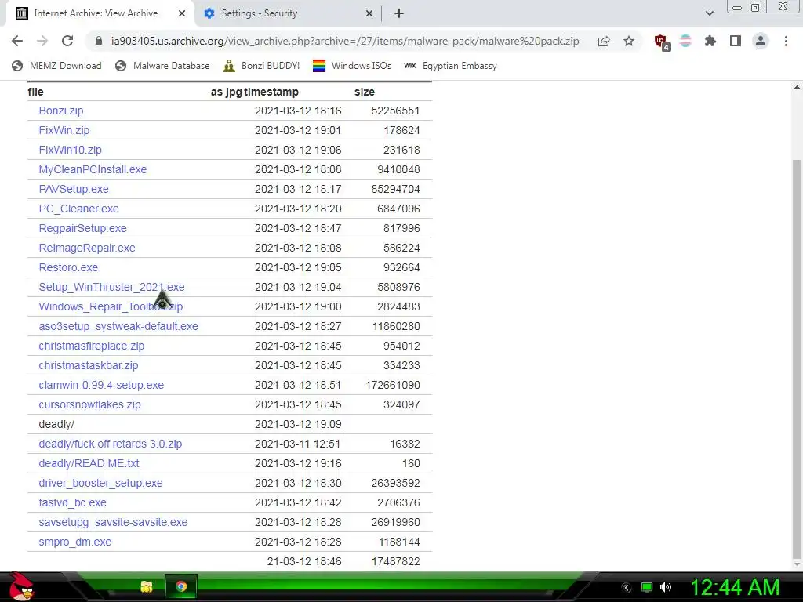Click Setup_WinThruster_2021.exe link
The image size is (803, 602).
coord(111,287)
